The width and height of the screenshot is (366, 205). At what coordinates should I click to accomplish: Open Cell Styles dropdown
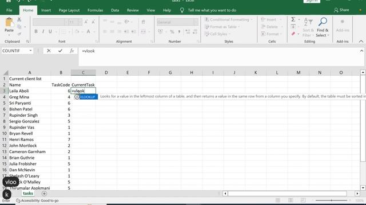217,34
